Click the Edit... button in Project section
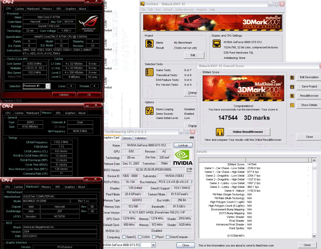Screen dimensions: 321x249 (194, 55)
